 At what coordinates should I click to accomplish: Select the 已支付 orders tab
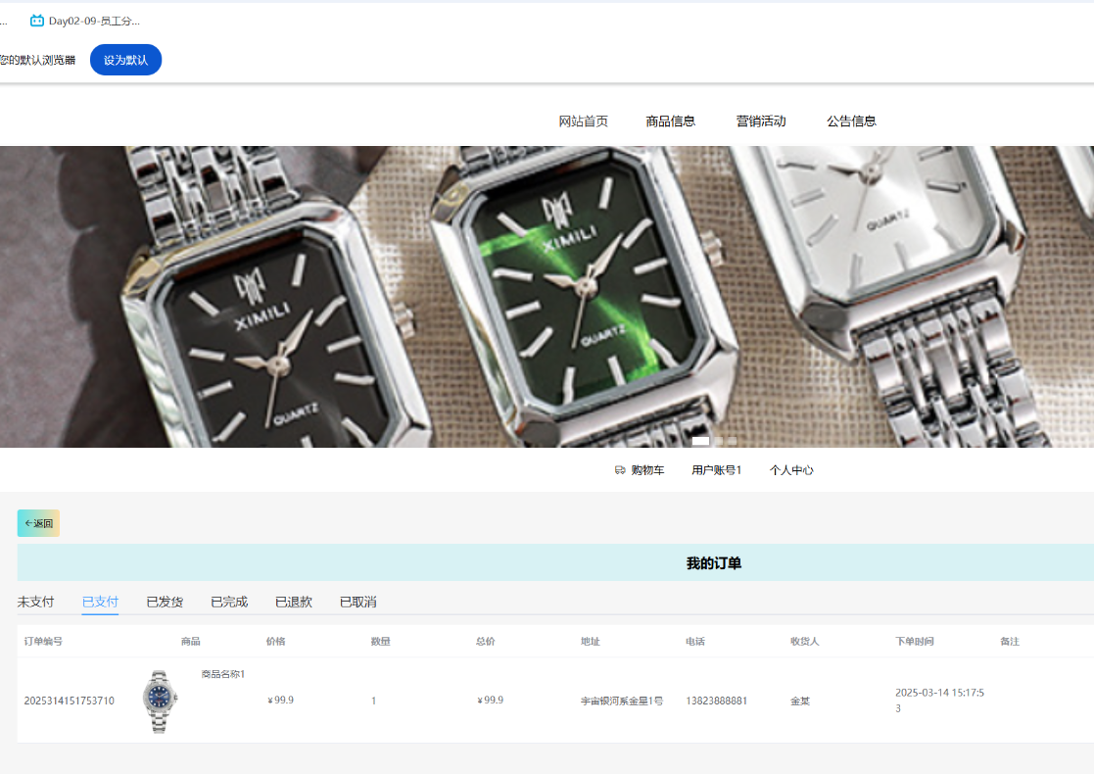(x=100, y=602)
